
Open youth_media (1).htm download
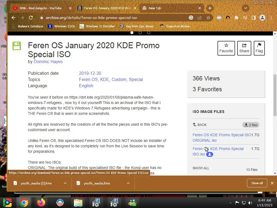pyautogui.click(x=36, y=183)
